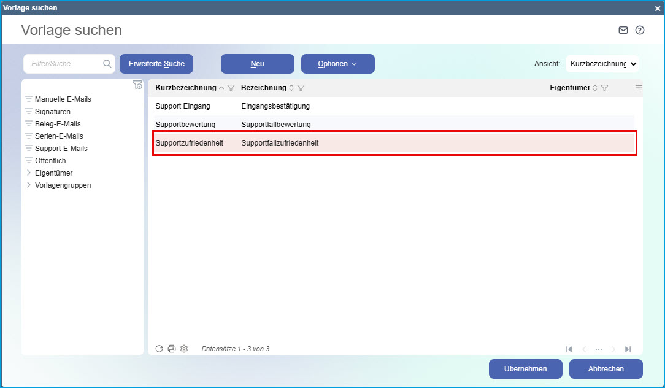Open the Ansicht dropdown
The height and width of the screenshot is (388, 665).
point(602,64)
